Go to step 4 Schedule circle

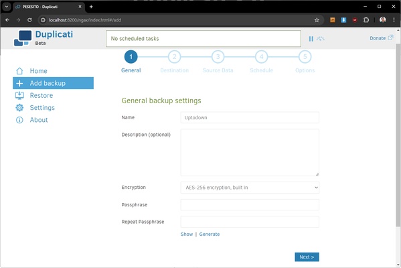[261, 57]
